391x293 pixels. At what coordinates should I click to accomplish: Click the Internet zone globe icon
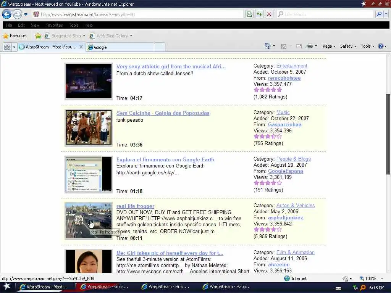287,278
